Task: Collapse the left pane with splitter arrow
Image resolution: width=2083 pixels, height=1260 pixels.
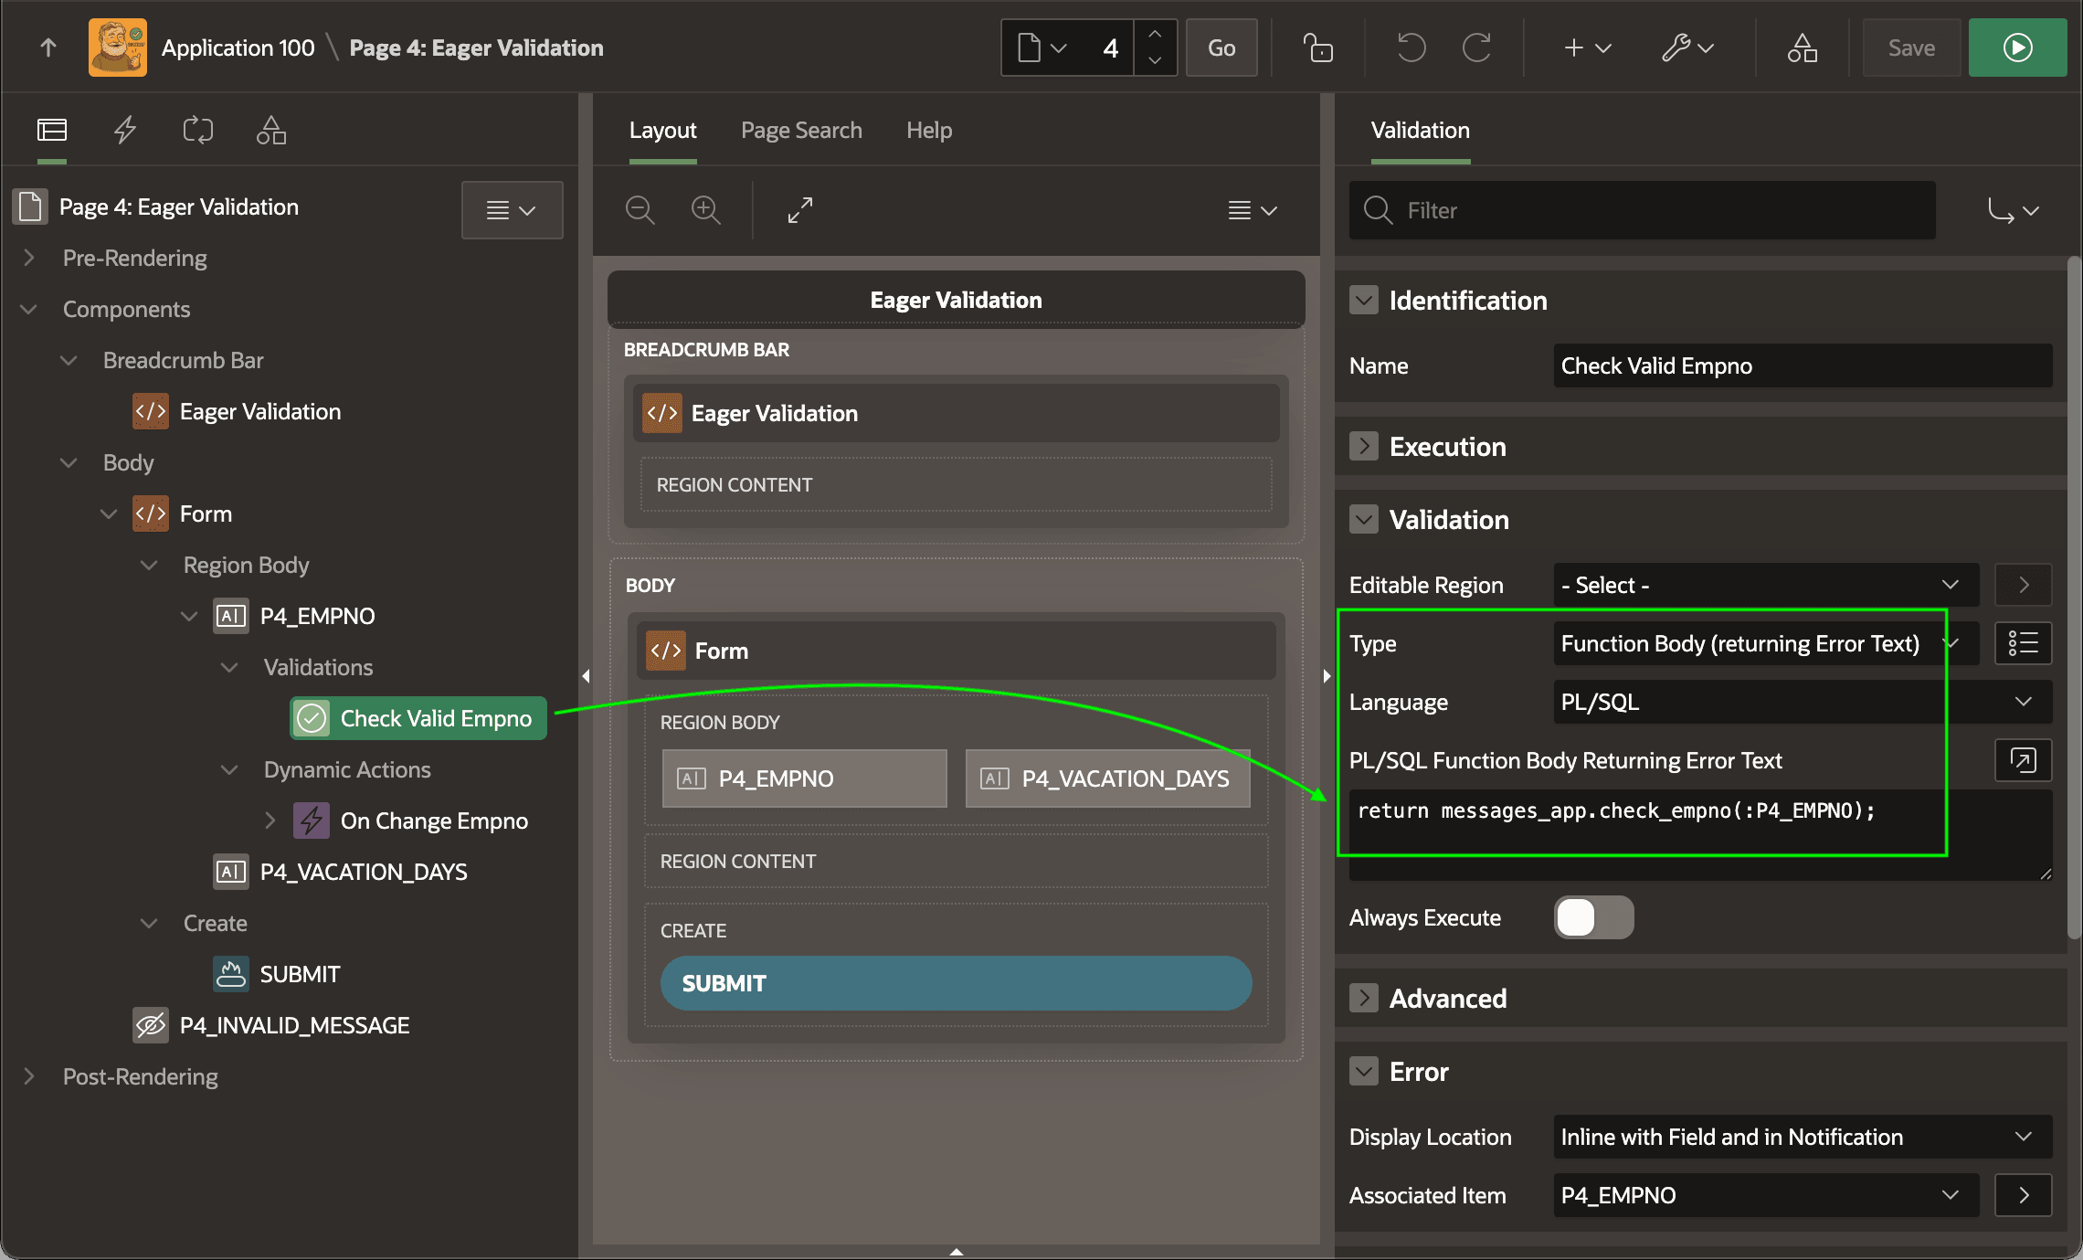Action: pos(586,676)
